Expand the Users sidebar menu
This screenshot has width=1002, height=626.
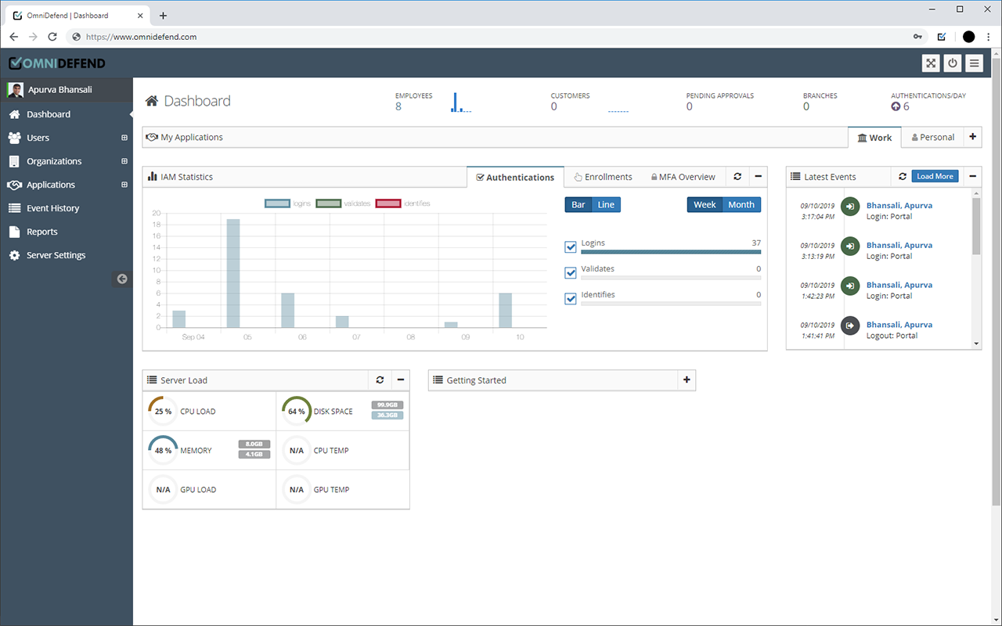tap(124, 138)
